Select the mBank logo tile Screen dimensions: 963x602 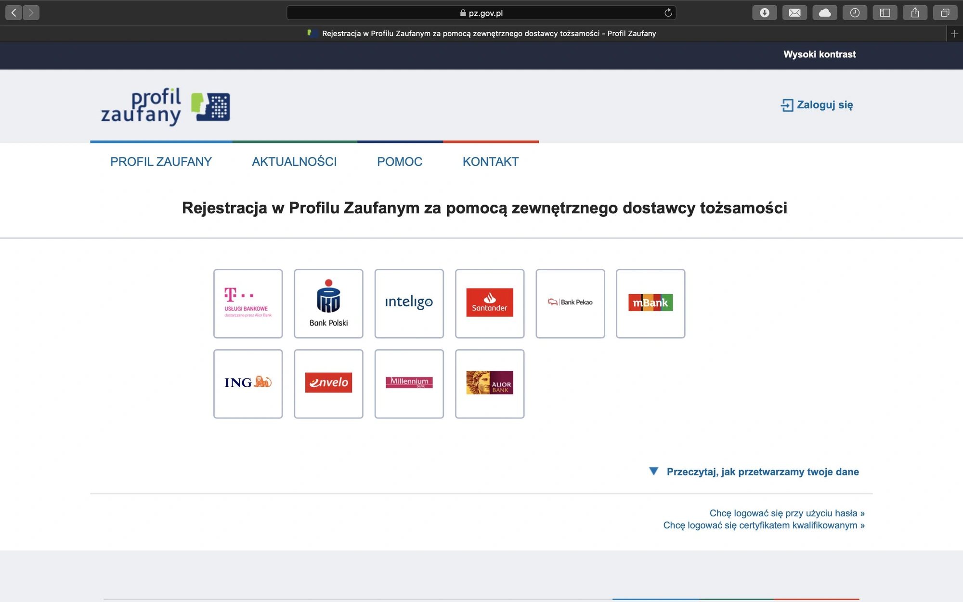click(651, 303)
